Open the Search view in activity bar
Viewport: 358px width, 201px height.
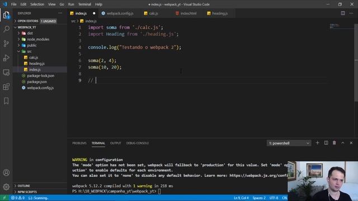[6, 29]
